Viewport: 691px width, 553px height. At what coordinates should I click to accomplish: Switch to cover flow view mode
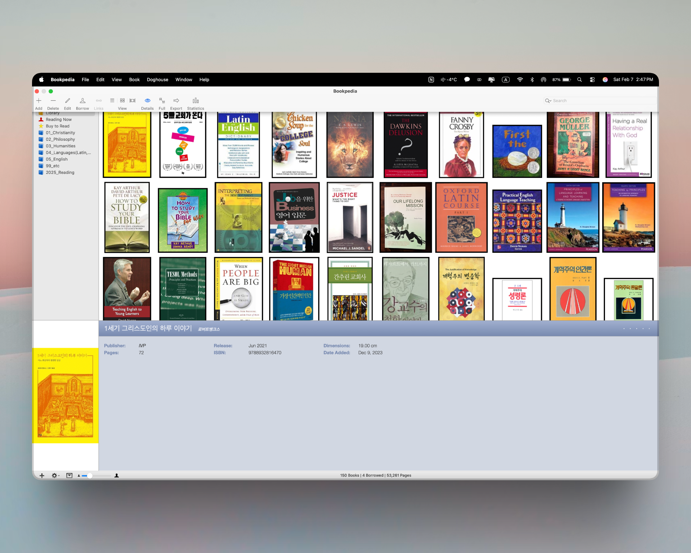tap(132, 101)
